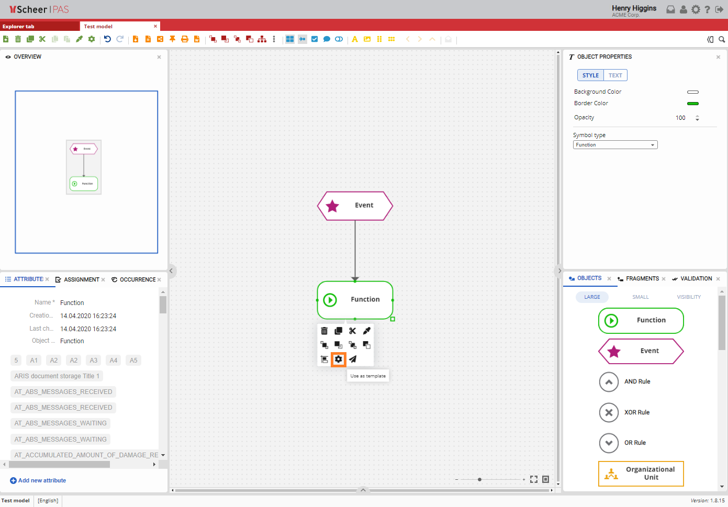Click the A4 attribute tag

tap(114, 360)
